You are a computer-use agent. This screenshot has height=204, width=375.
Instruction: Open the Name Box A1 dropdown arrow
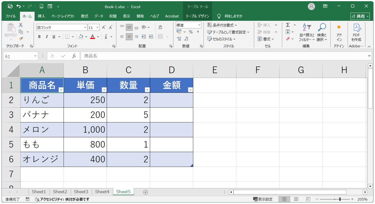36,56
